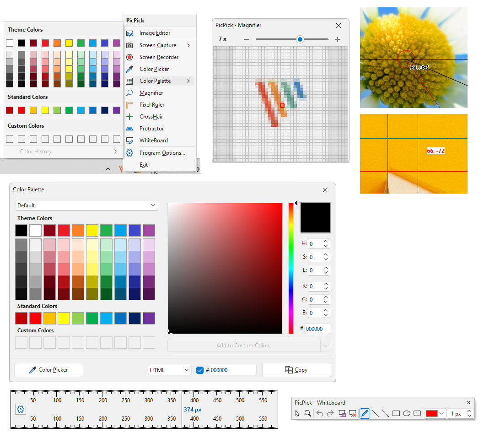
Task: Increase the H value with up arrow
Action: point(326,242)
